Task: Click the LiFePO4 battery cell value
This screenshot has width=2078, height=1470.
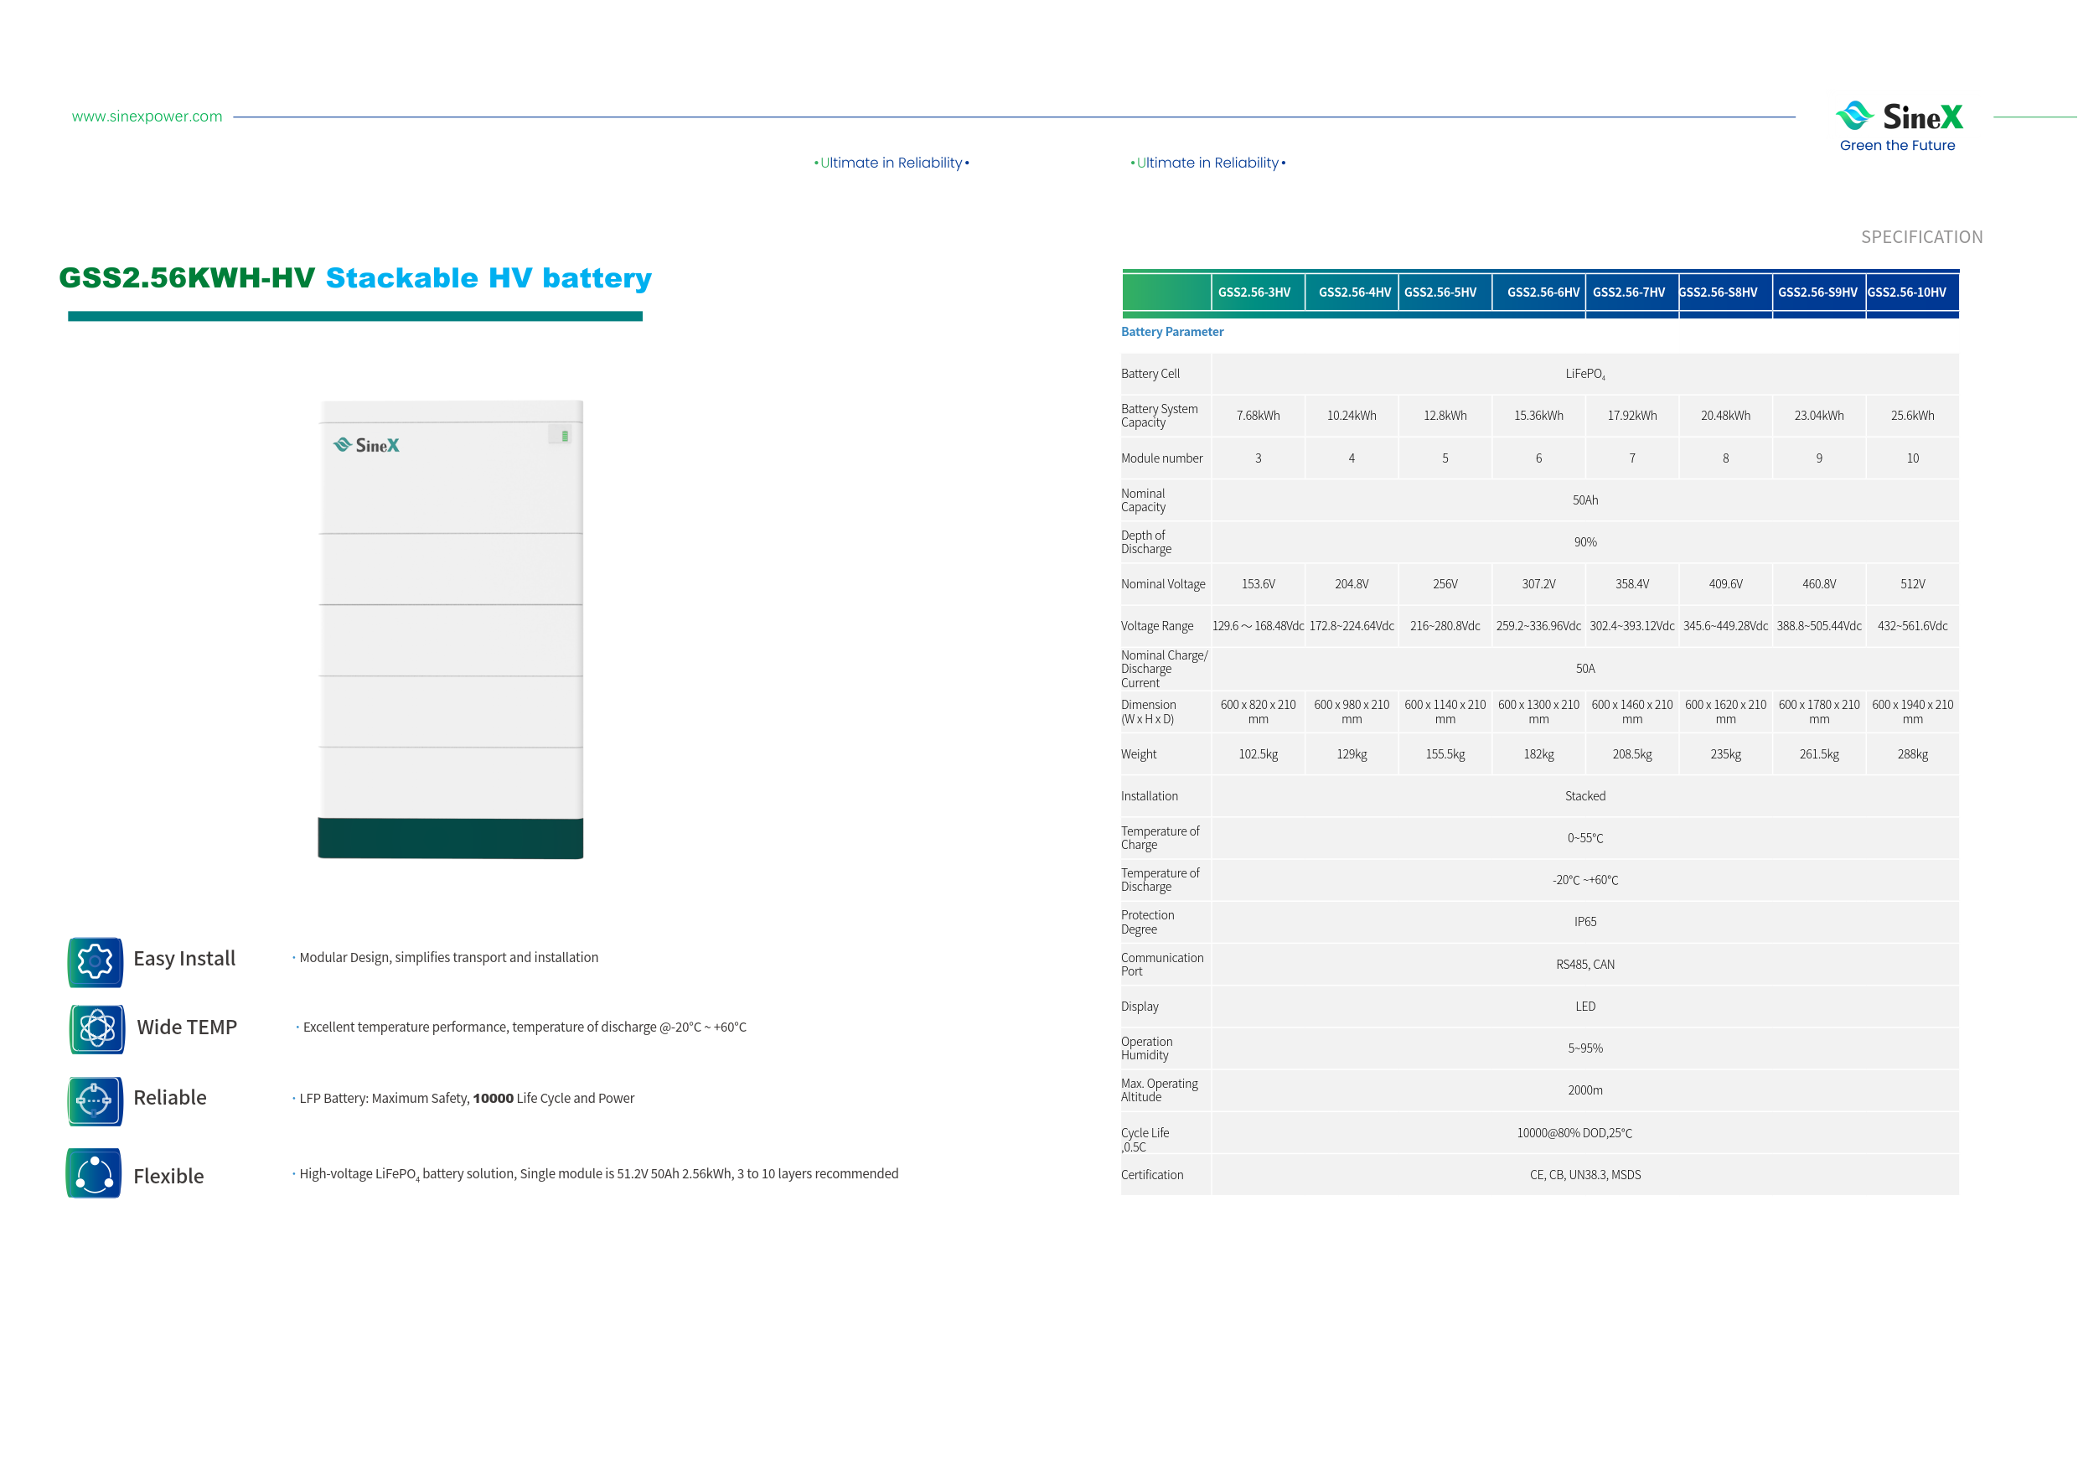Action: [x=1584, y=374]
